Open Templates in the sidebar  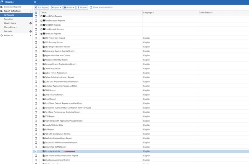[x=8, y=19]
